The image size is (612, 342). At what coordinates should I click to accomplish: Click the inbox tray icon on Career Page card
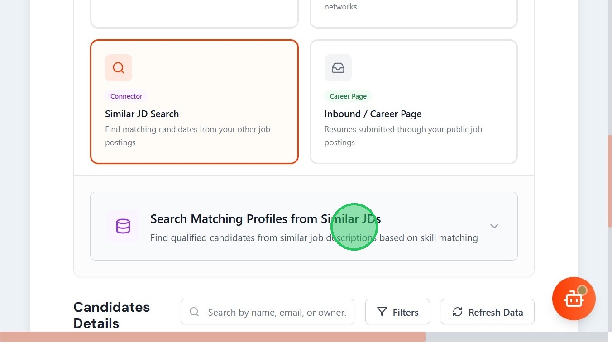[x=338, y=68]
